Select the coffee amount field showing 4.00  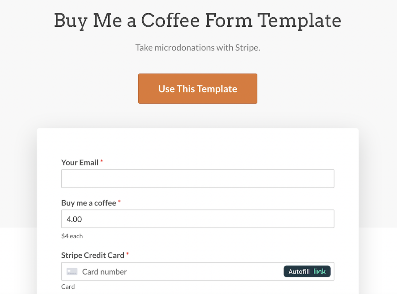pyautogui.click(x=197, y=219)
